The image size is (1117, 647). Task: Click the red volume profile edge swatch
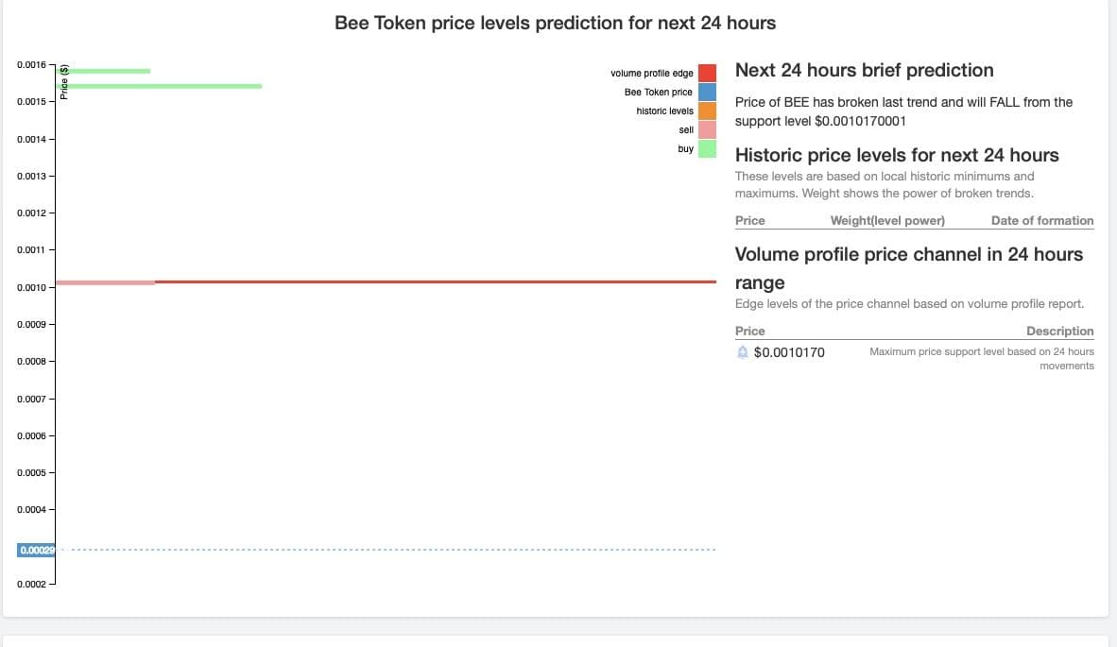click(707, 73)
